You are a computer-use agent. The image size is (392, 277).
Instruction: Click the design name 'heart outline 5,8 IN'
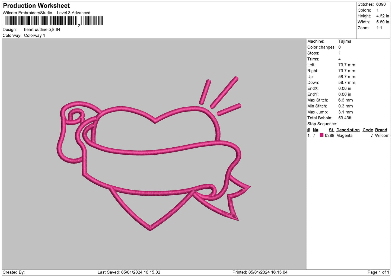tap(42, 30)
